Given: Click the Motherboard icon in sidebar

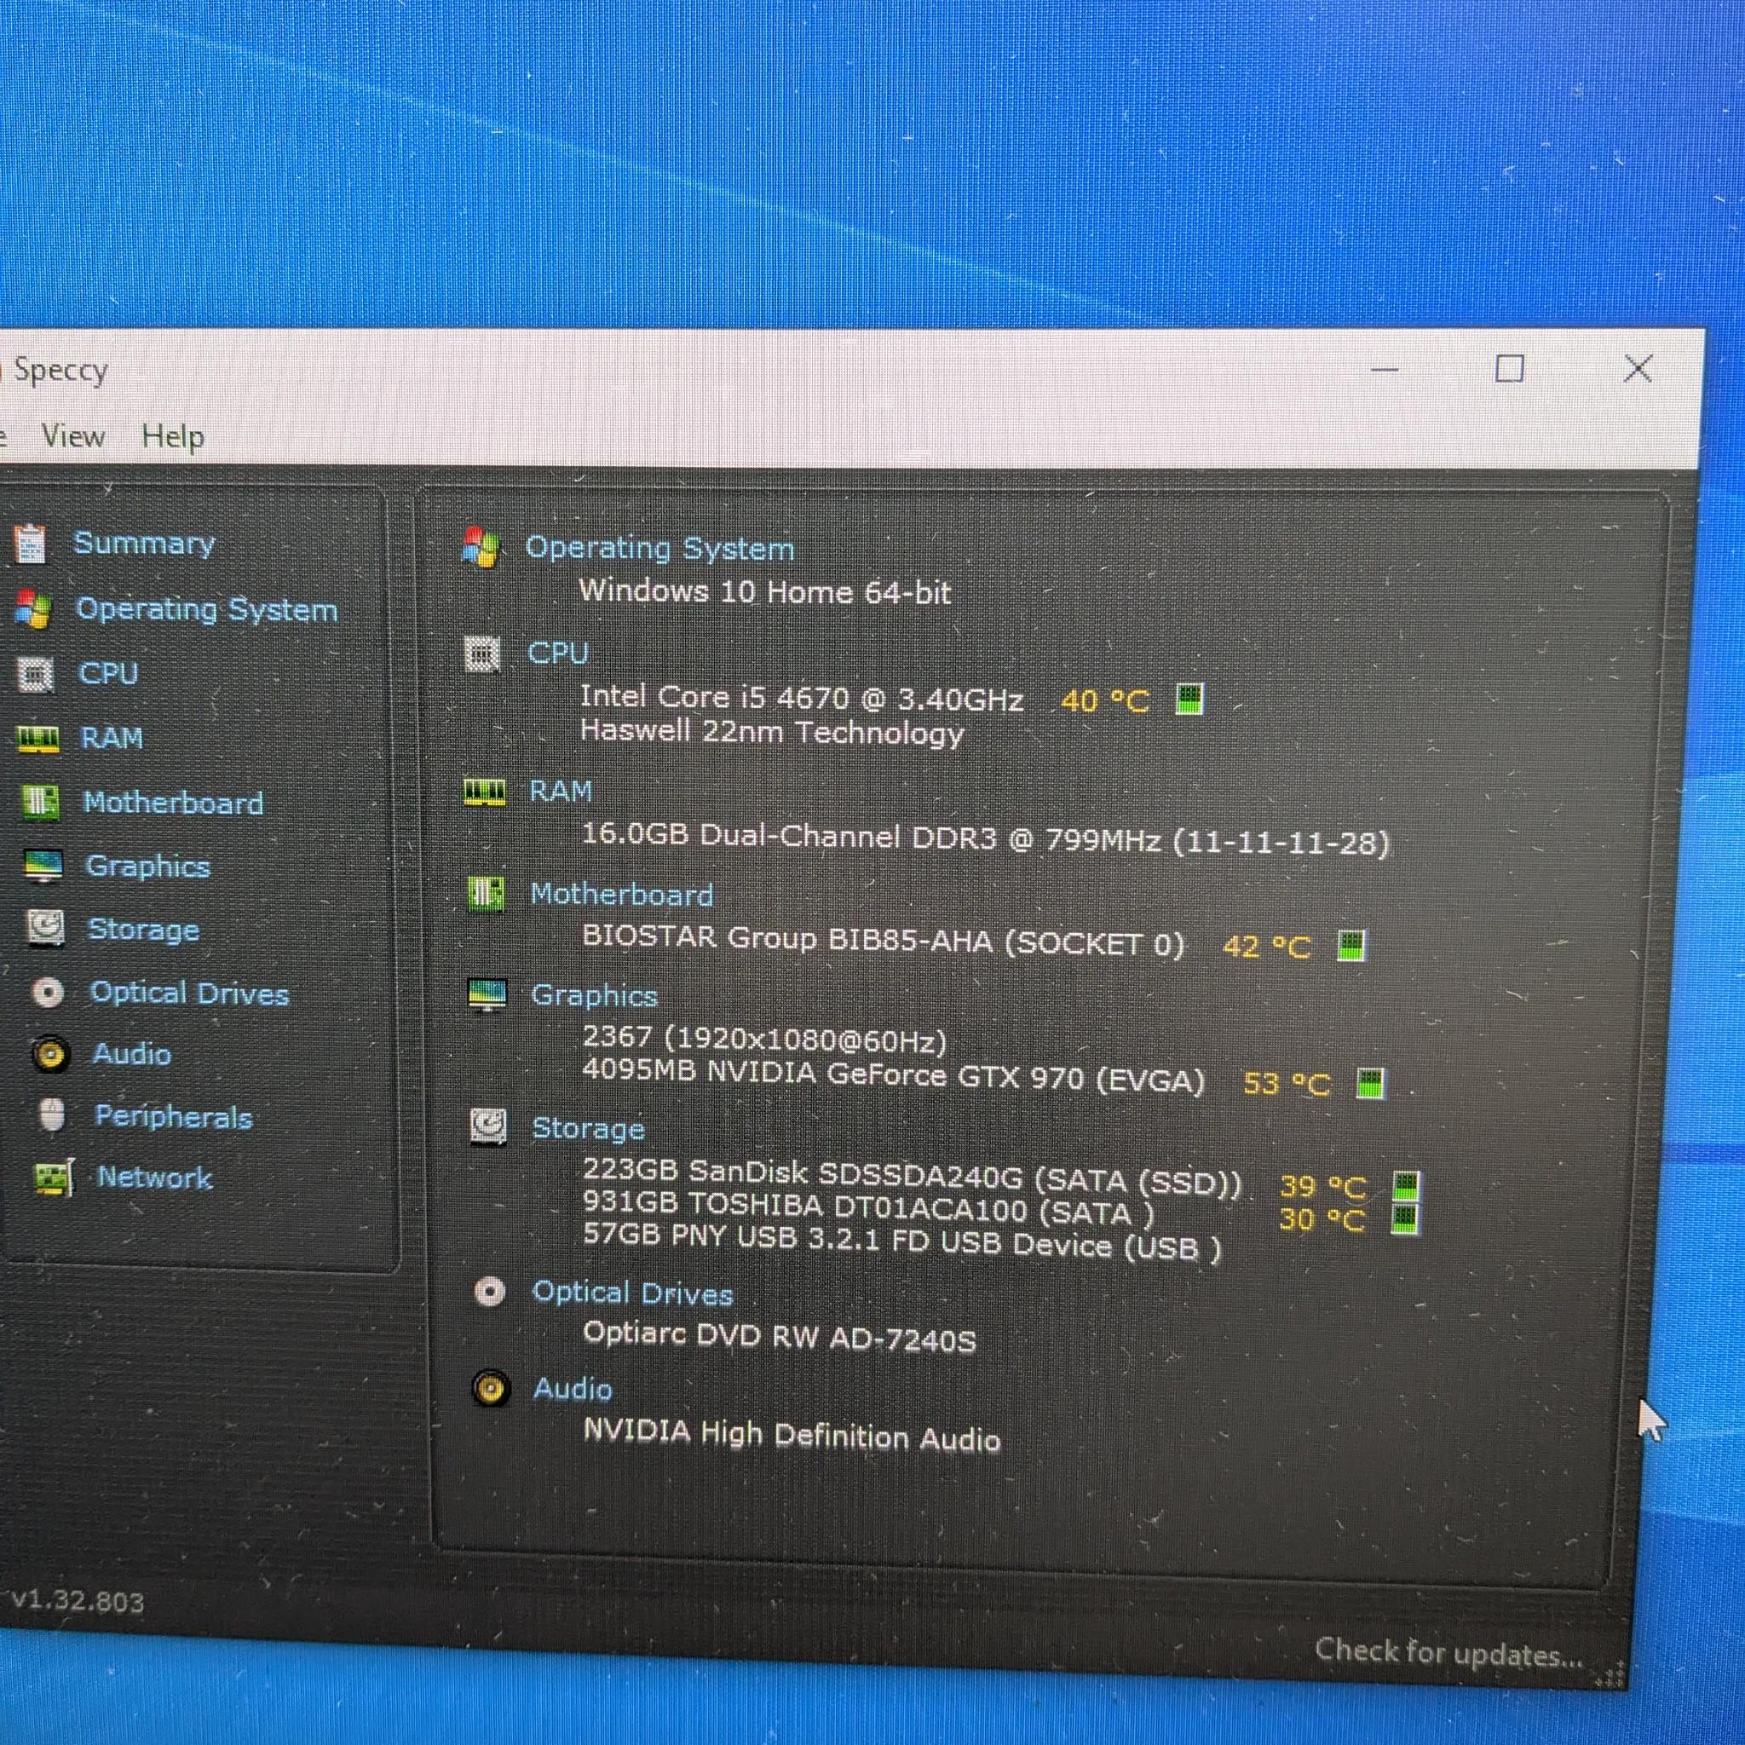Looking at the screenshot, I should pos(41,802).
